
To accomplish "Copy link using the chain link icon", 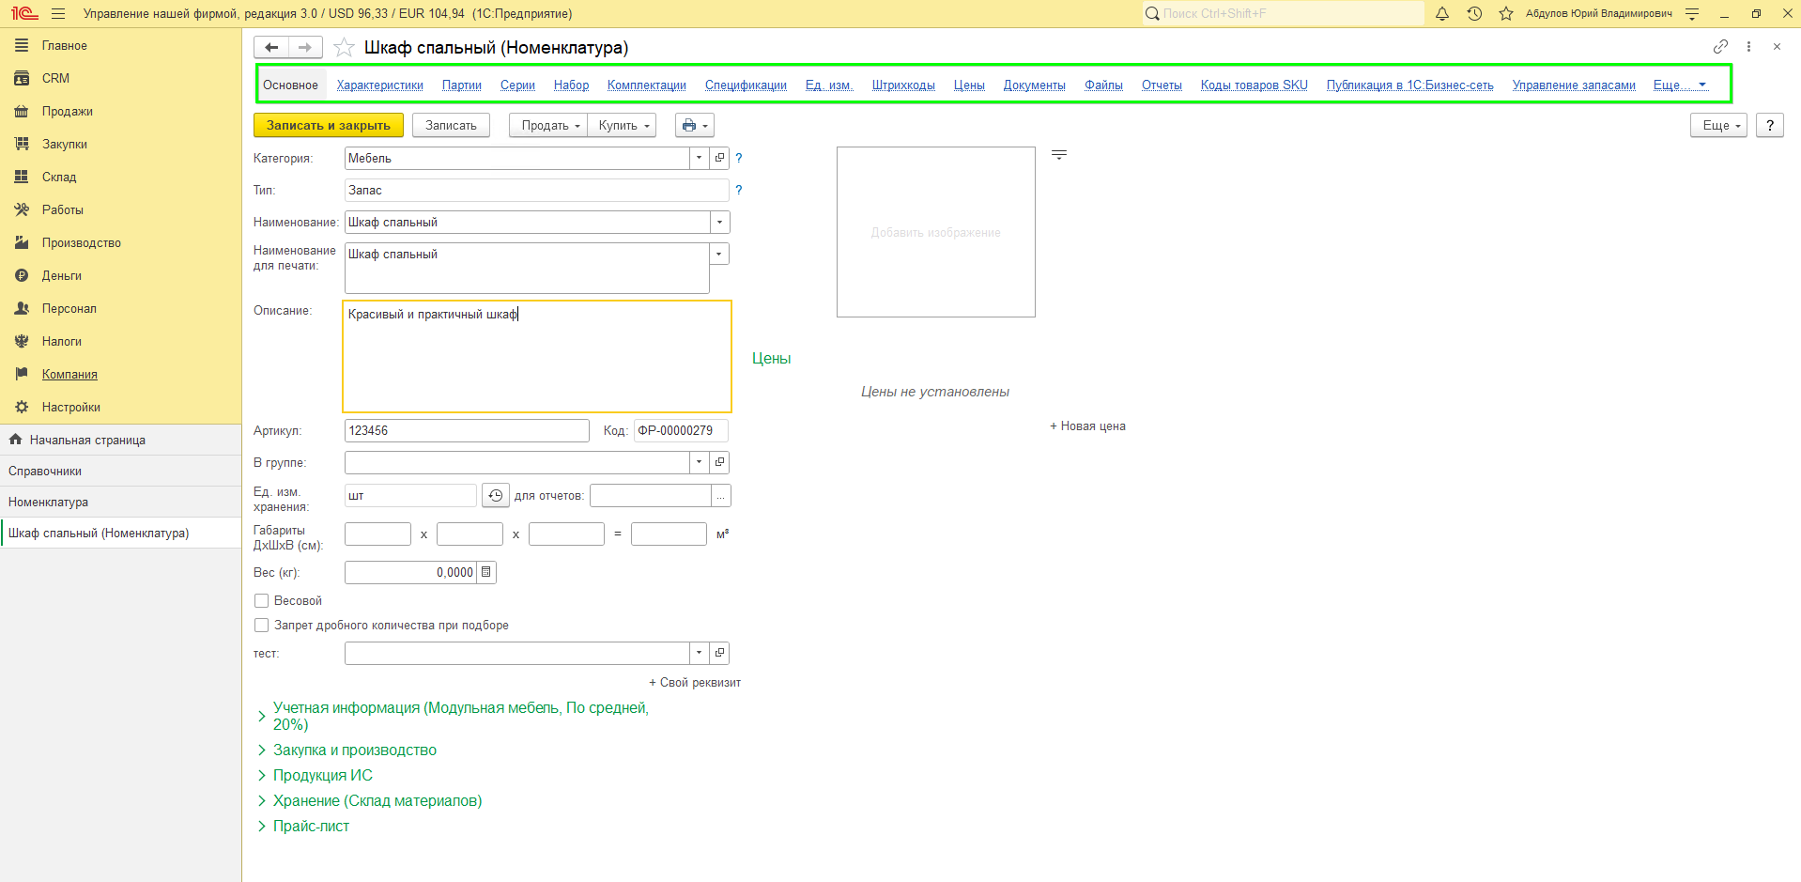I will coord(1720,46).
